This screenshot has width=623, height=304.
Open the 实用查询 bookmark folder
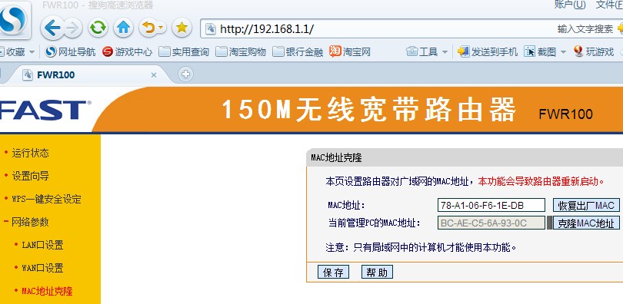click(184, 52)
